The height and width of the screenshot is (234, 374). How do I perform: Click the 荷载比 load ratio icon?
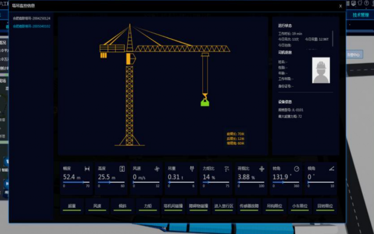click(261, 168)
